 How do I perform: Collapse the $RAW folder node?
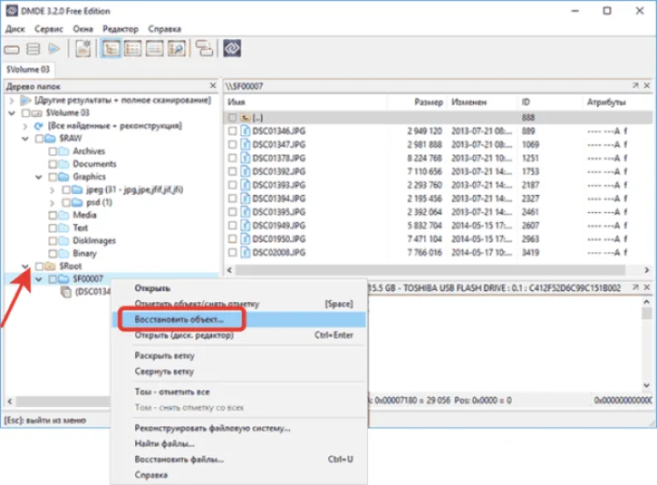(25, 139)
